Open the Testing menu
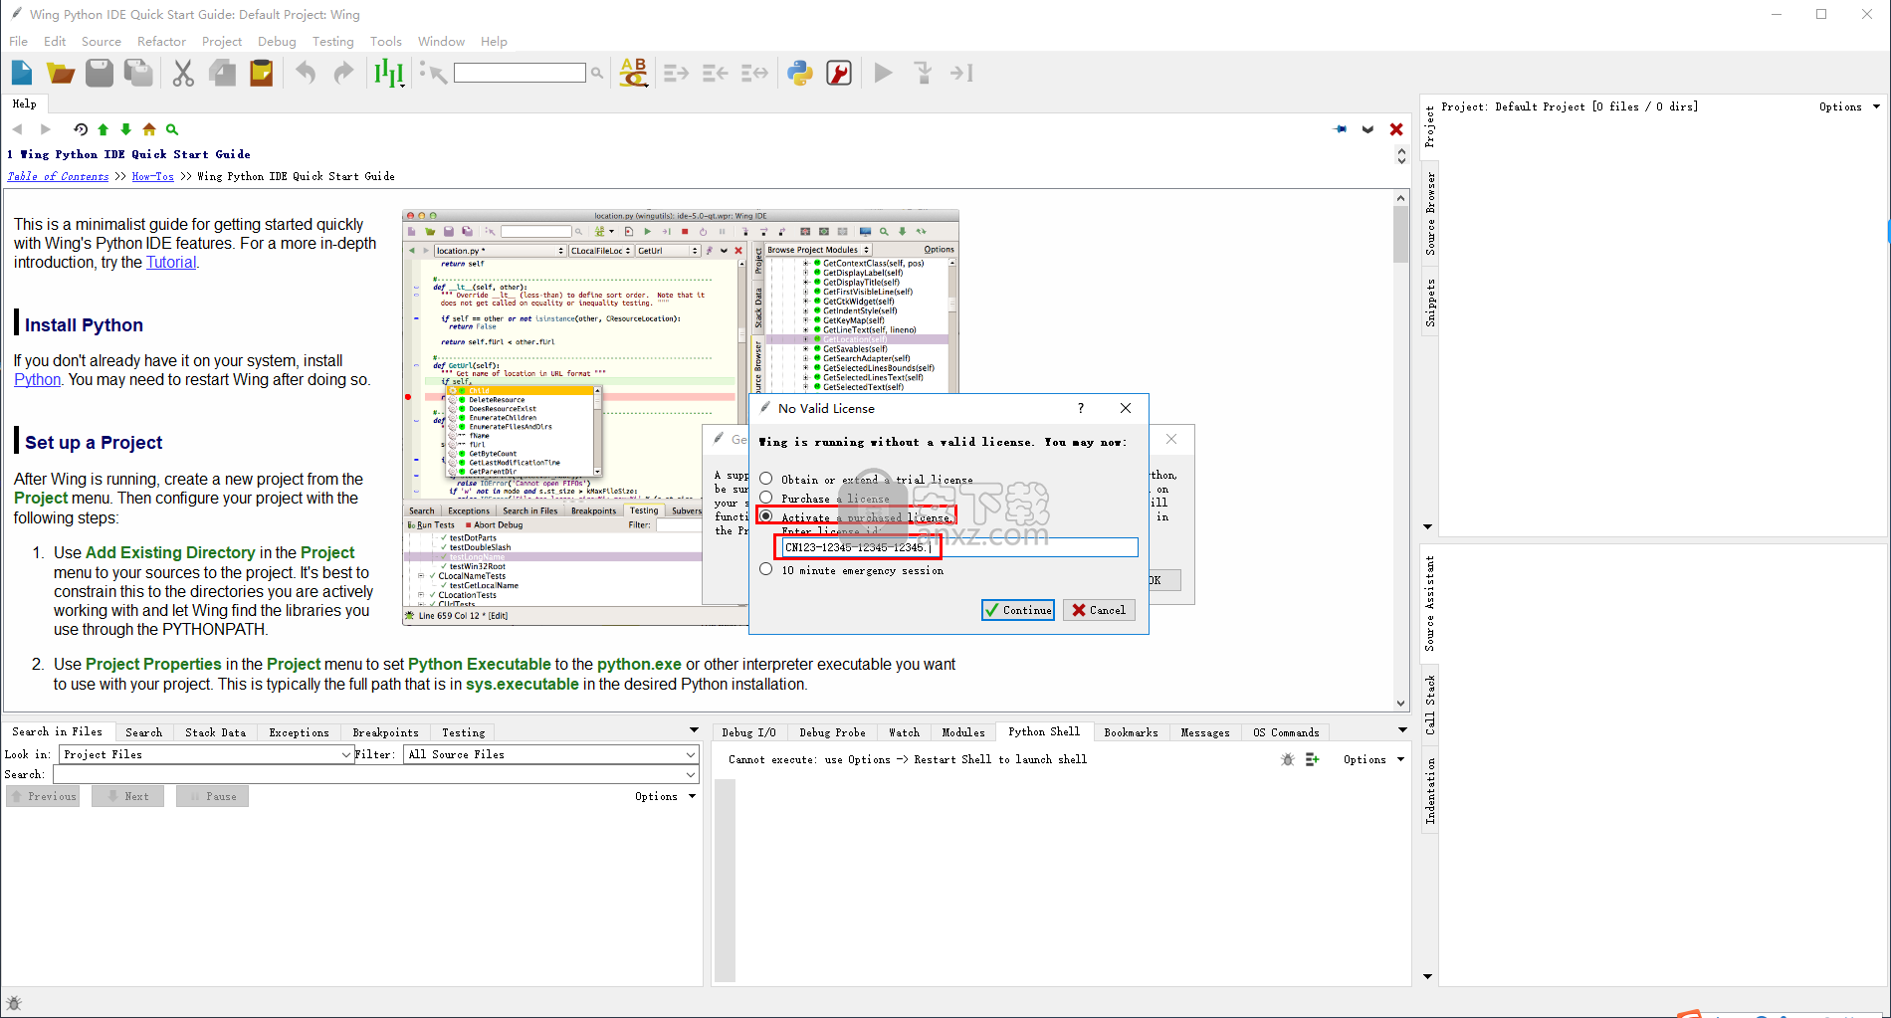 tap(332, 41)
